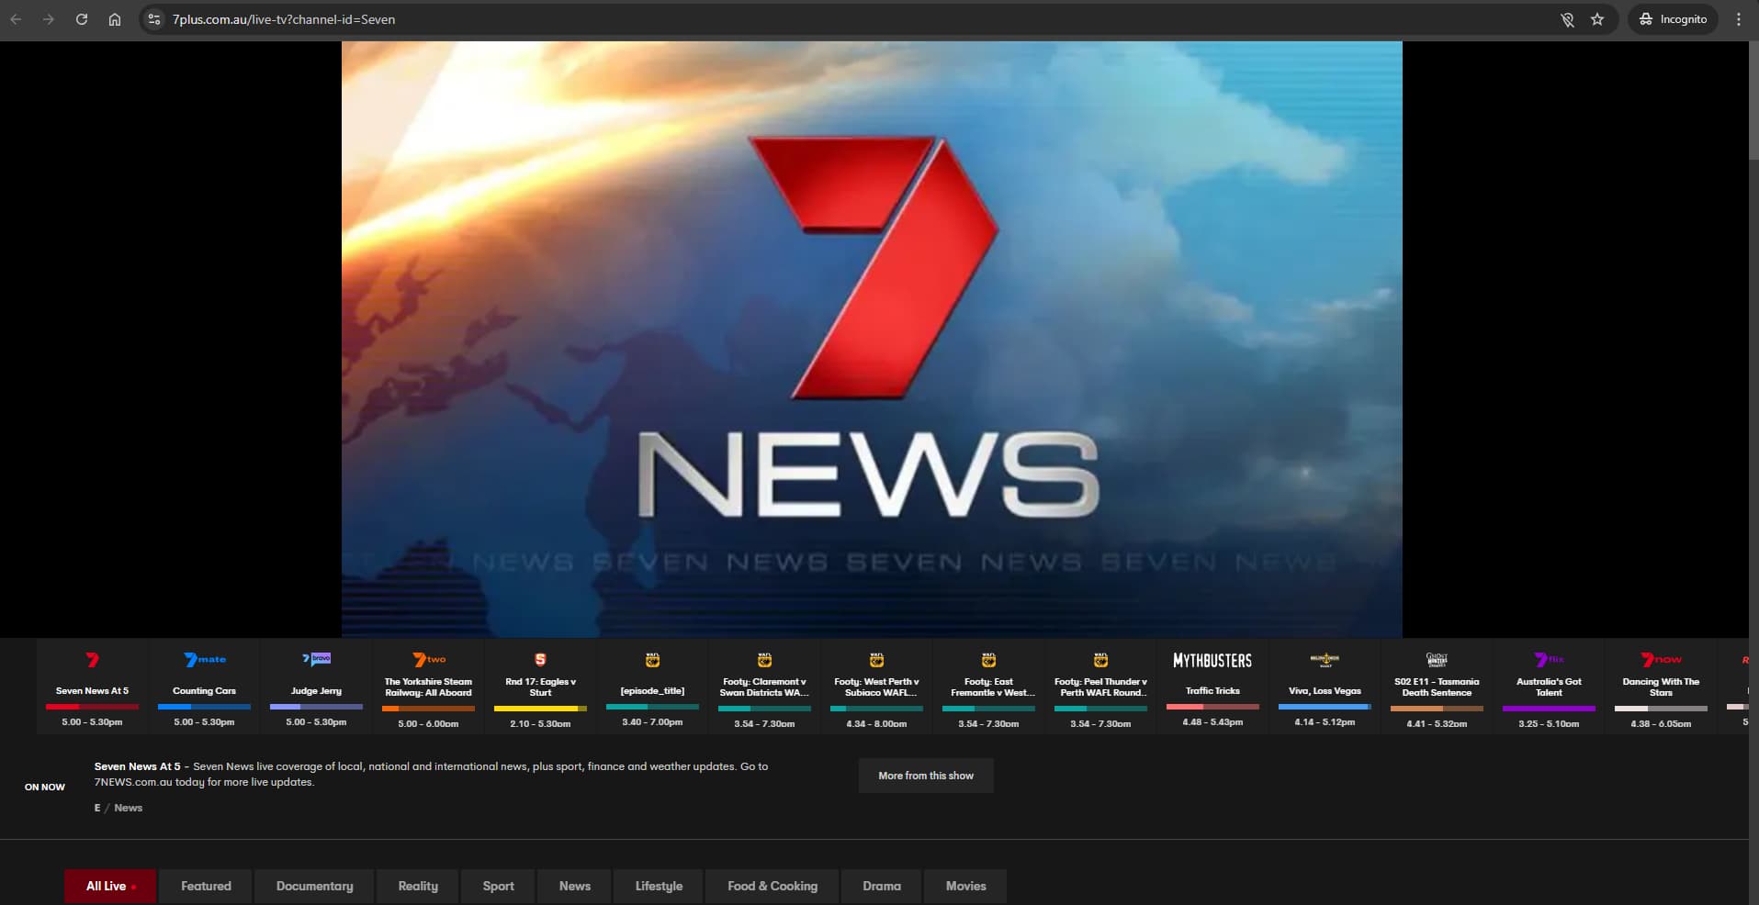
Task: Show the Movies category
Action: click(965, 886)
